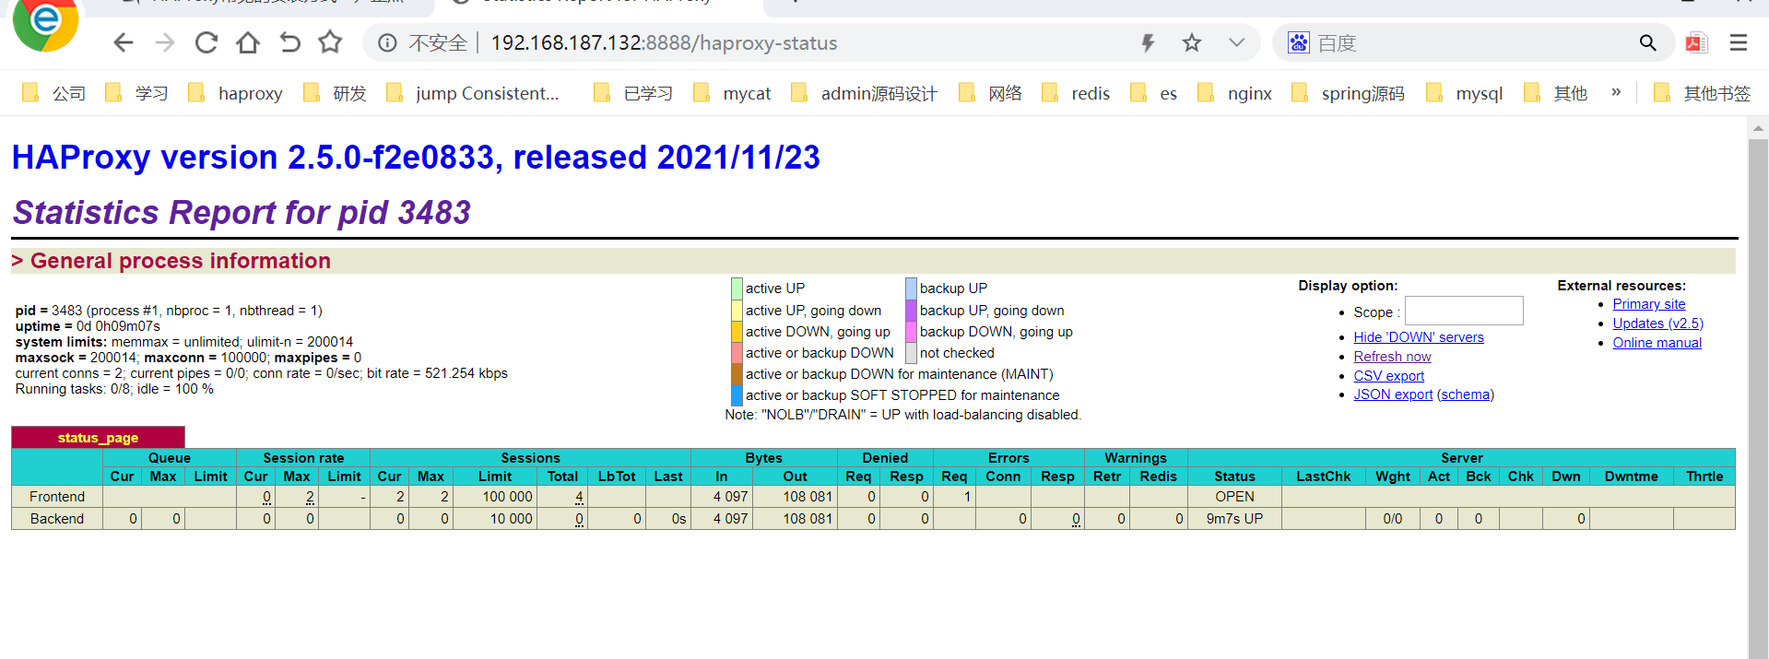Click the lightning speed-mode icon

pyautogui.click(x=1148, y=43)
